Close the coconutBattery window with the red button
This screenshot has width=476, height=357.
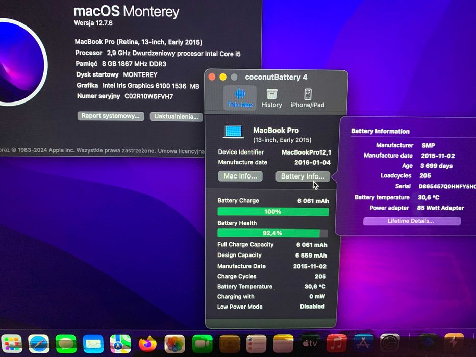(212, 77)
